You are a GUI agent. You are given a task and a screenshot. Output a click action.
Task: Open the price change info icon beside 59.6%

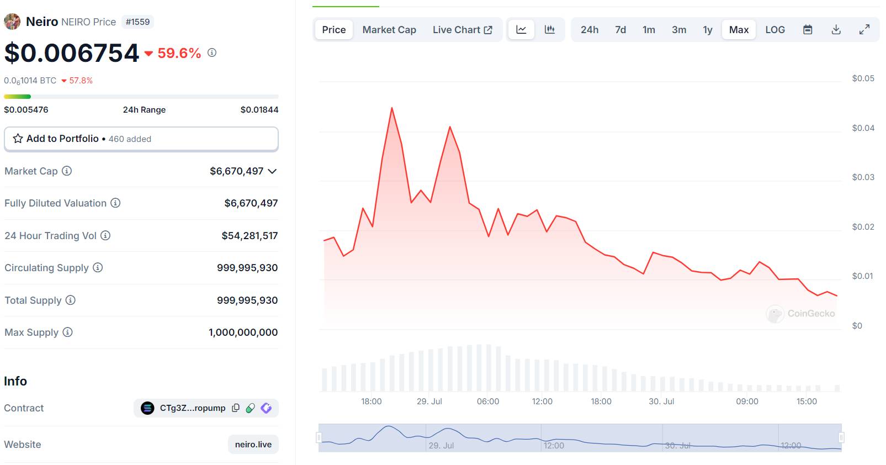pyautogui.click(x=212, y=52)
